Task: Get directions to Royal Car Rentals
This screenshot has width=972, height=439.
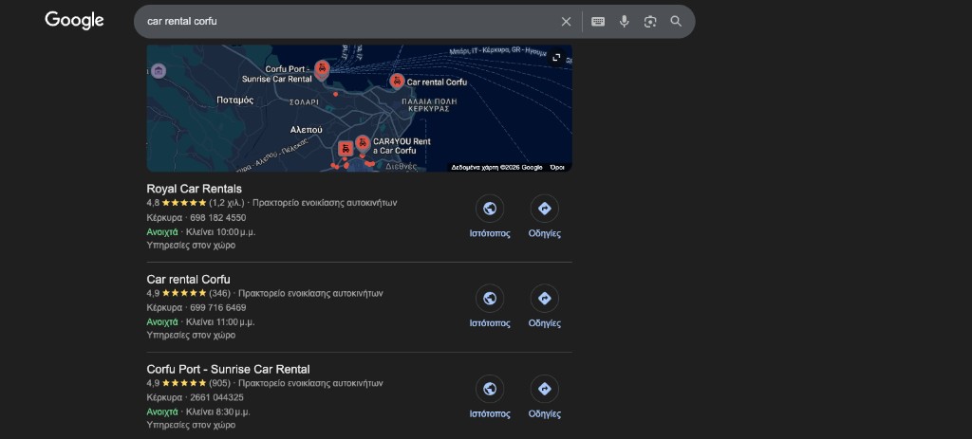Action: [544, 209]
